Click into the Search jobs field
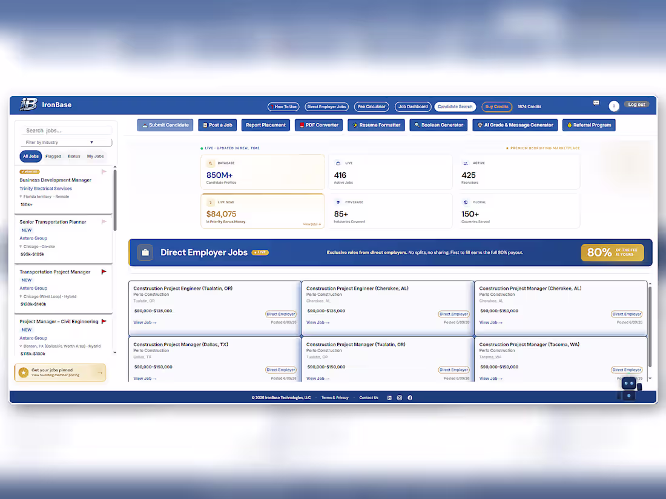 point(66,131)
